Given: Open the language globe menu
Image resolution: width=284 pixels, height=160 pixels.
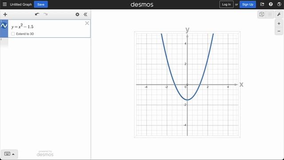Looking at the screenshot, I should (279, 4).
